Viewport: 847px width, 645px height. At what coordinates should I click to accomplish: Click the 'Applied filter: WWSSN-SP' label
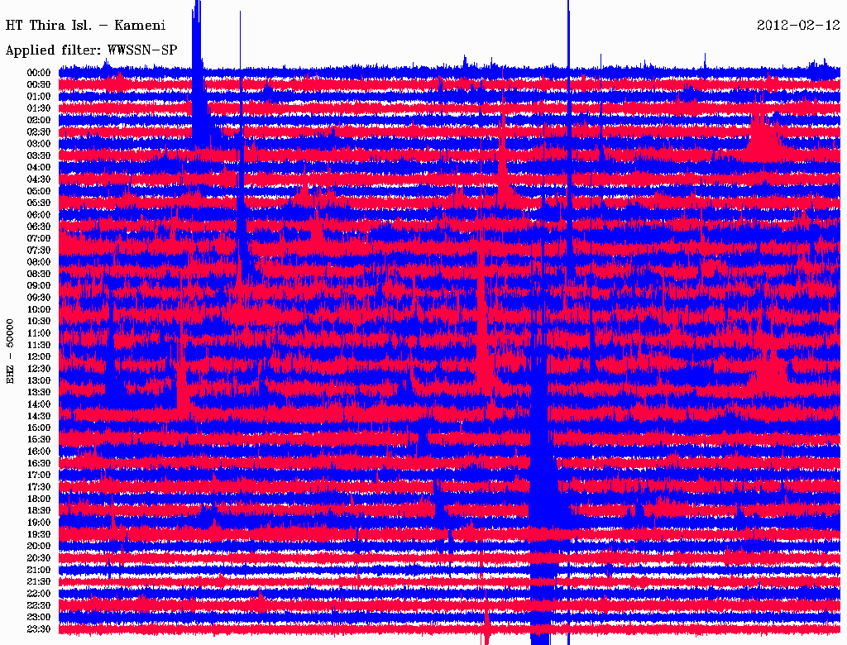(91, 50)
